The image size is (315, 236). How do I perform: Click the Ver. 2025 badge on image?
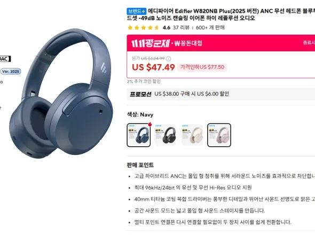coord(11,72)
